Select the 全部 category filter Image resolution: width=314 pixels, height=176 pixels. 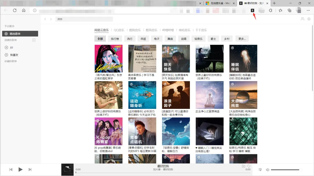pos(100,39)
